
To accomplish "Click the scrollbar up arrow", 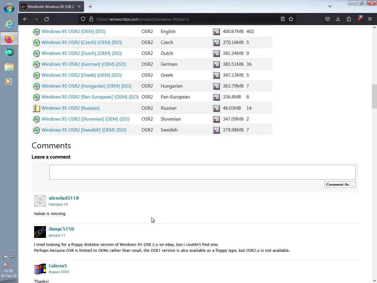I will (x=374, y=27).
